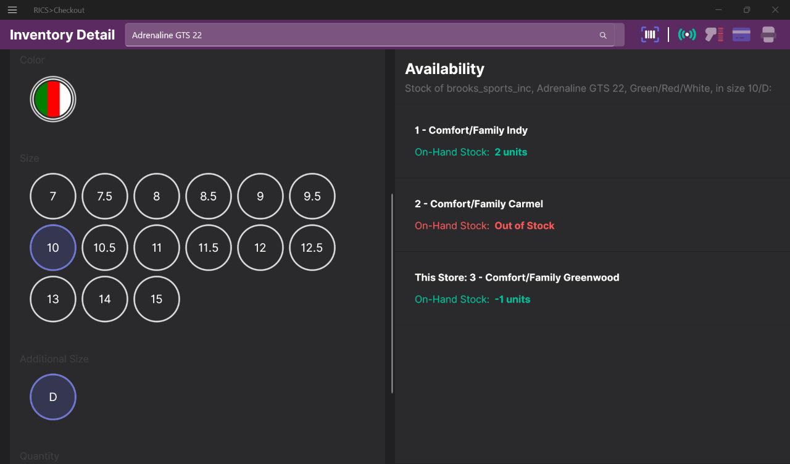Viewport: 790px width, 464px height.
Task: Select size 12
Action: 260,247
